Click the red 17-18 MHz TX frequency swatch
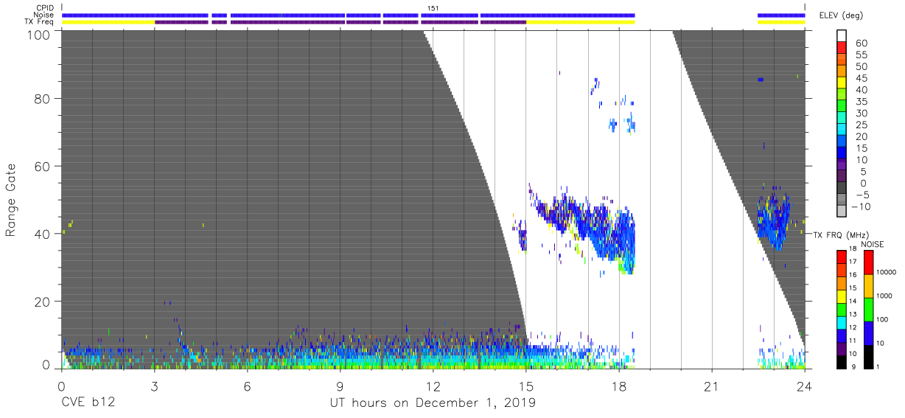Screen dimensions: 905x418 click(x=842, y=257)
